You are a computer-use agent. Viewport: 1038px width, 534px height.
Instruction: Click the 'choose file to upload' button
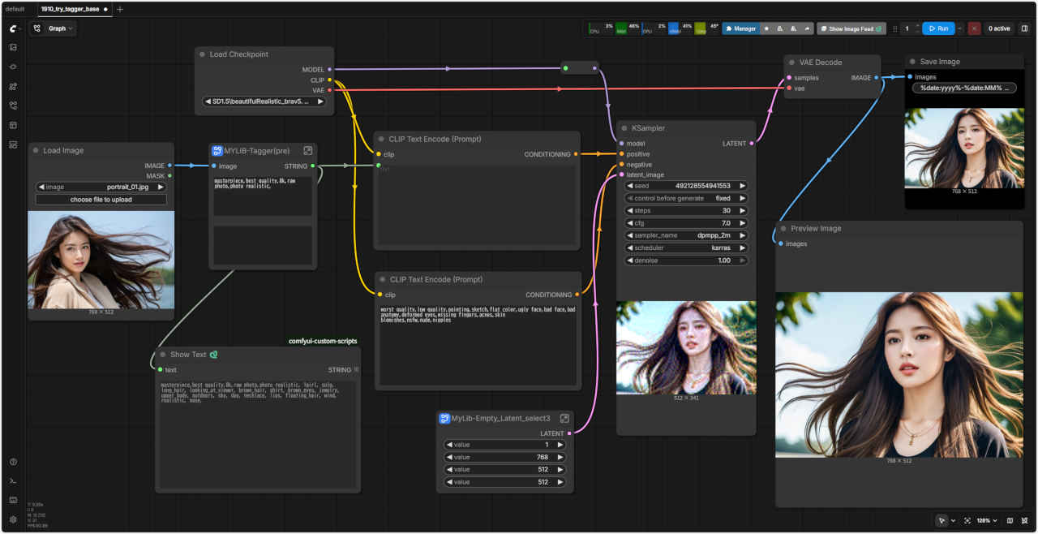101,200
